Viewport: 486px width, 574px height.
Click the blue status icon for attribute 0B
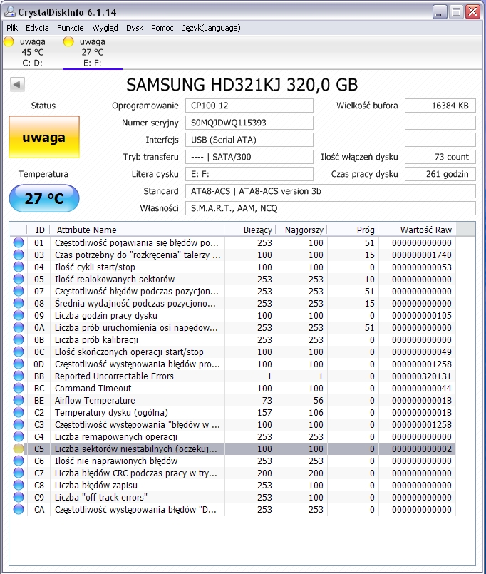(x=19, y=339)
